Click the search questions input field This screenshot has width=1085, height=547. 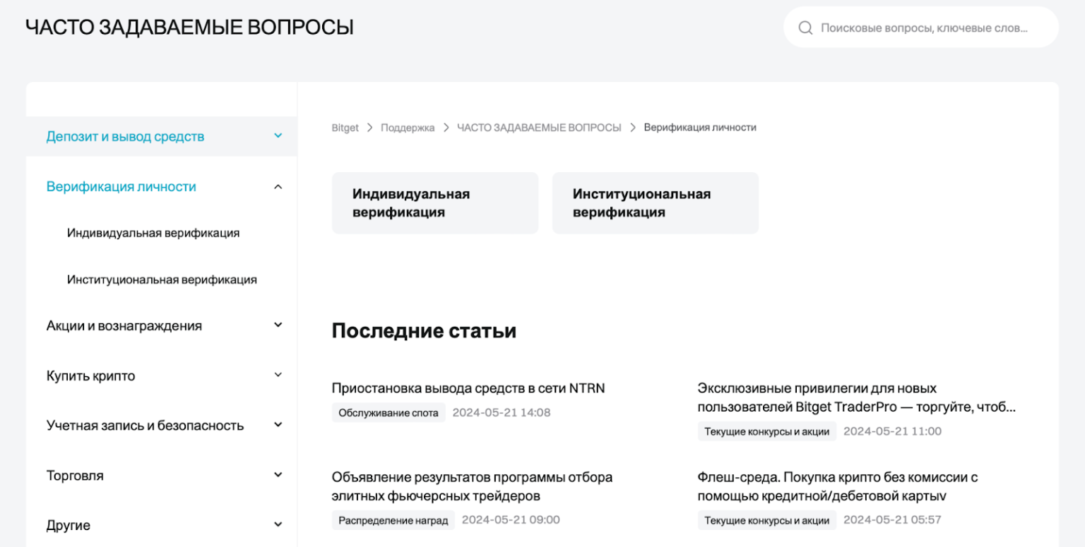click(x=925, y=28)
